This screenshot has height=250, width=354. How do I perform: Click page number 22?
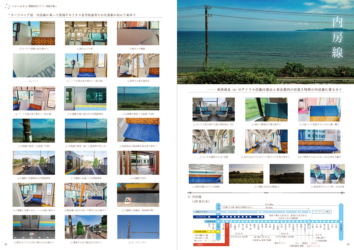(348, 244)
